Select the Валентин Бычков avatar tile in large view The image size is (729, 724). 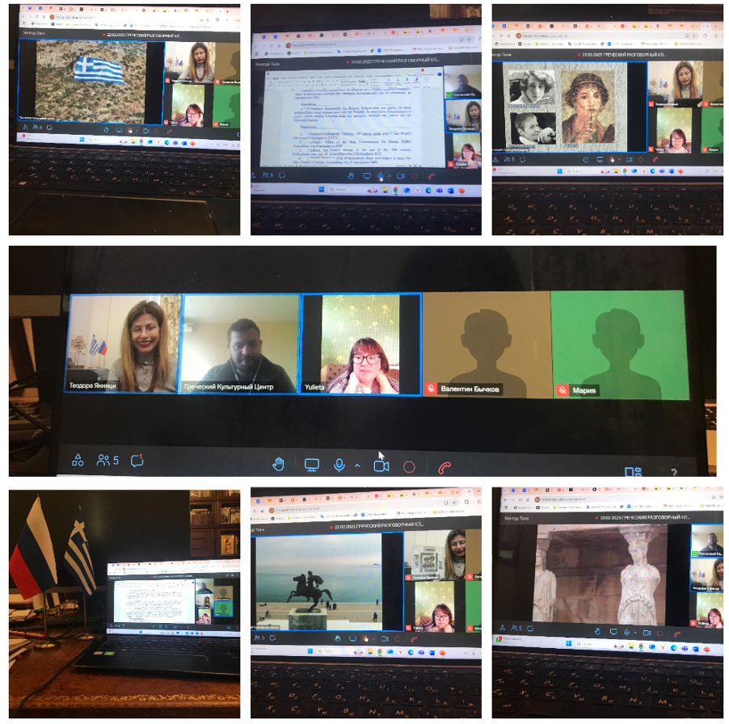click(x=487, y=344)
